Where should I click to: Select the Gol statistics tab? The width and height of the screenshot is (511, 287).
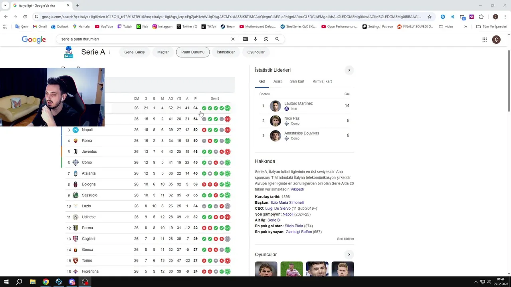coord(262,81)
